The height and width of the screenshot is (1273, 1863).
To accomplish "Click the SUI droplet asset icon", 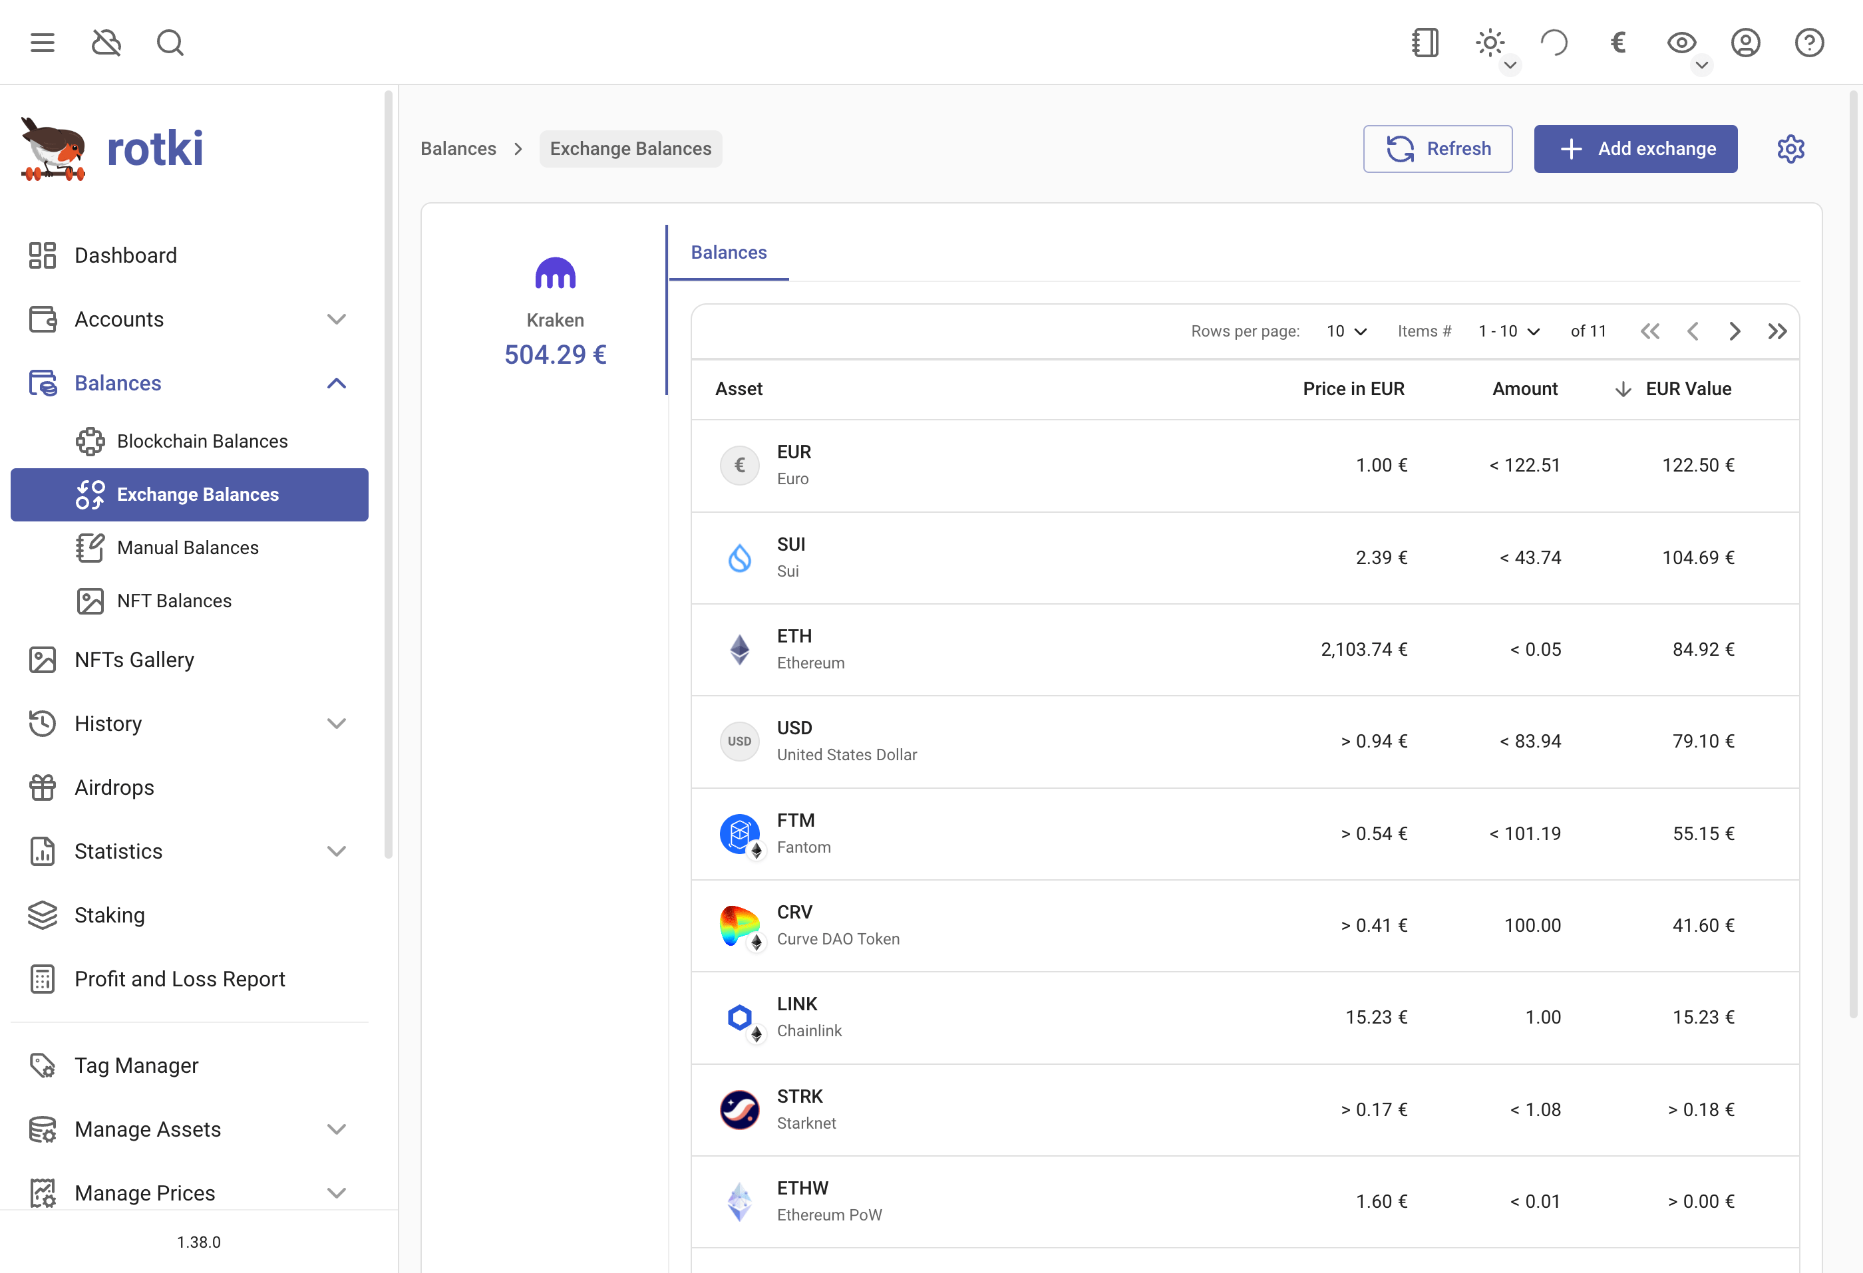I will [740, 557].
